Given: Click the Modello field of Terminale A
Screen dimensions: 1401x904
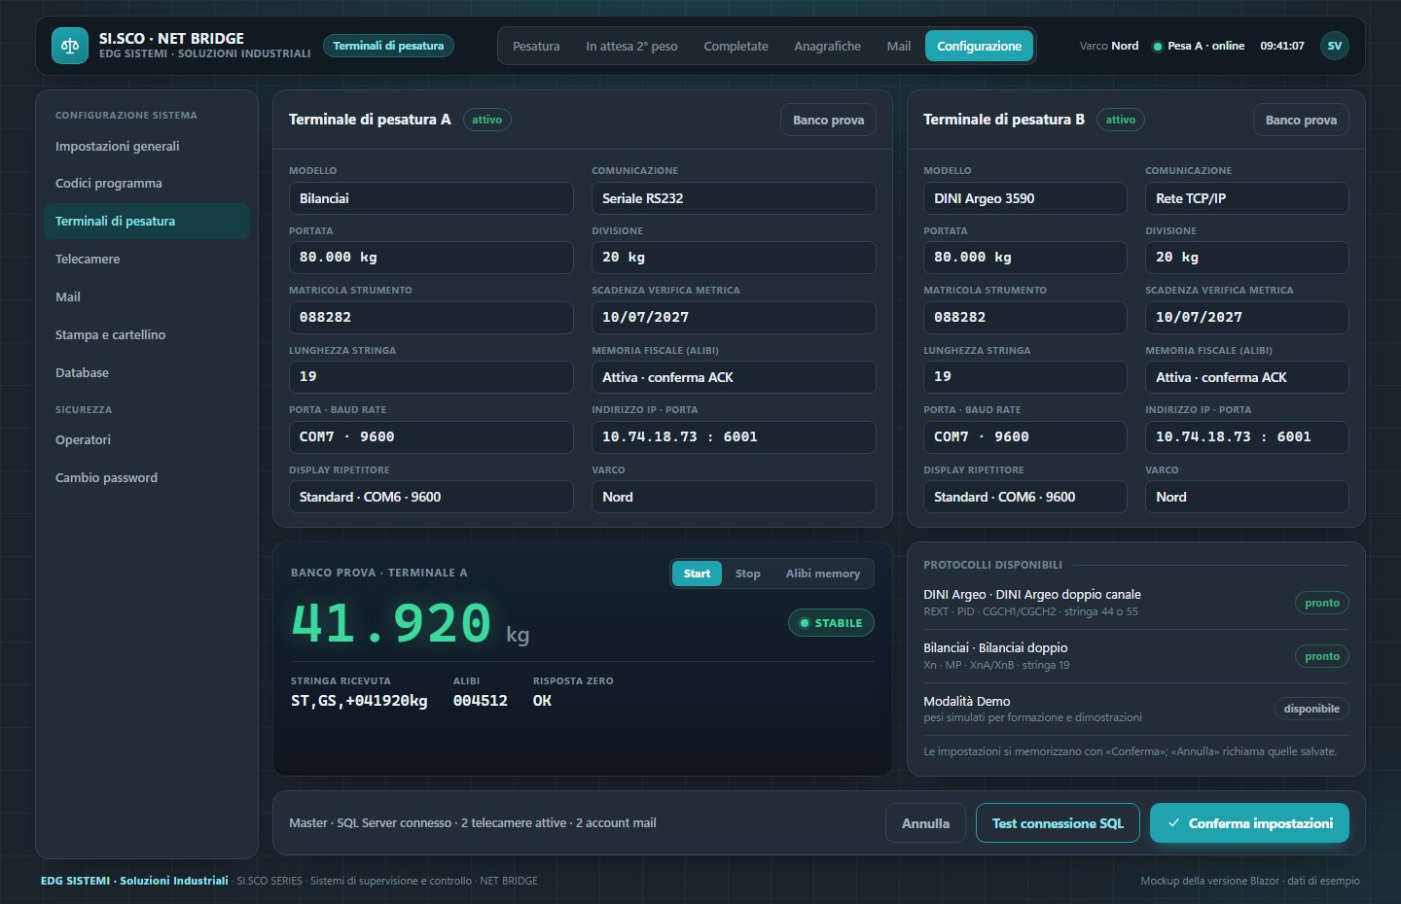Looking at the screenshot, I should pyautogui.click(x=431, y=198).
